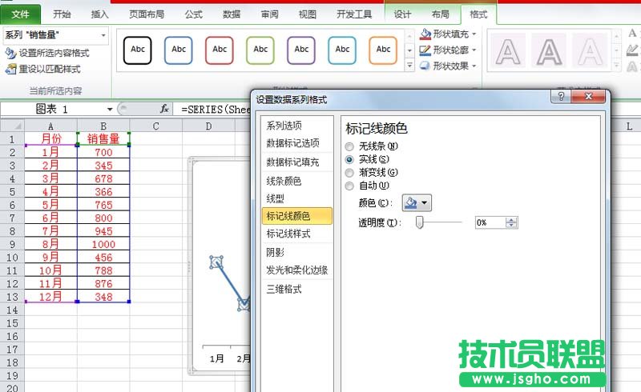Switch to the 公式 ribbon tab

pos(193,14)
